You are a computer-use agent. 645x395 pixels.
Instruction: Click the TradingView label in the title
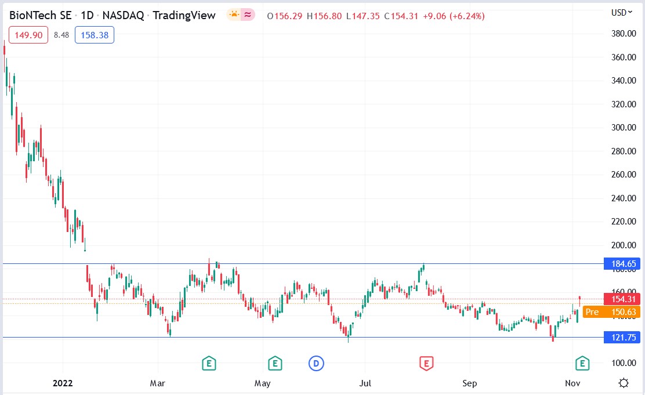click(184, 16)
